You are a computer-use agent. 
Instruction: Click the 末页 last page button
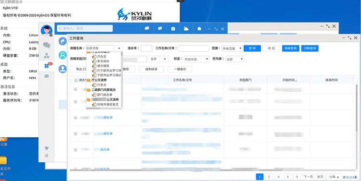pyautogui.click(x=320, y=177)
